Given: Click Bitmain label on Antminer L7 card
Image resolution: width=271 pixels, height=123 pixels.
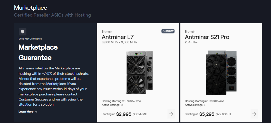Looking at the screenshot, I should pyautogui.click(x=107, y=32).
